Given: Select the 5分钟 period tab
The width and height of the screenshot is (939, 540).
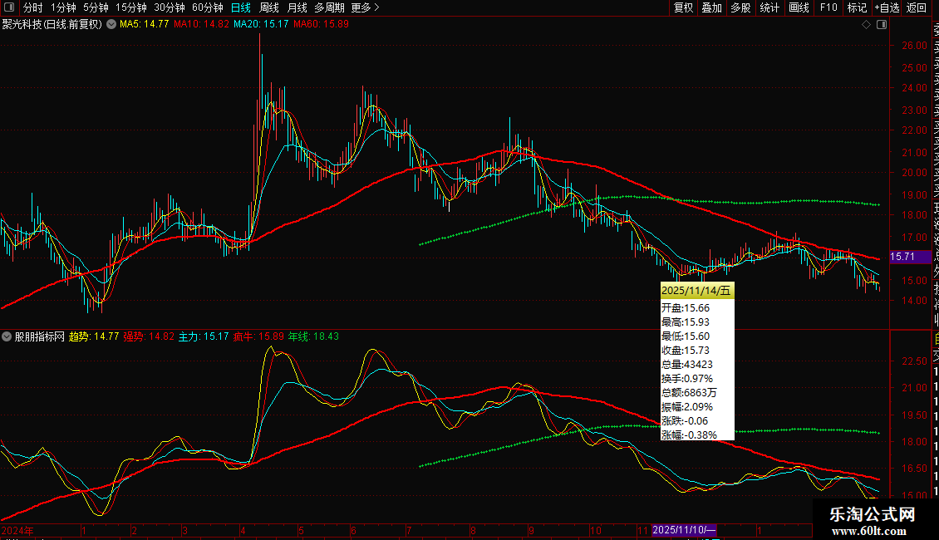Looking at the screenshot, I should click(x=96, y=7).
